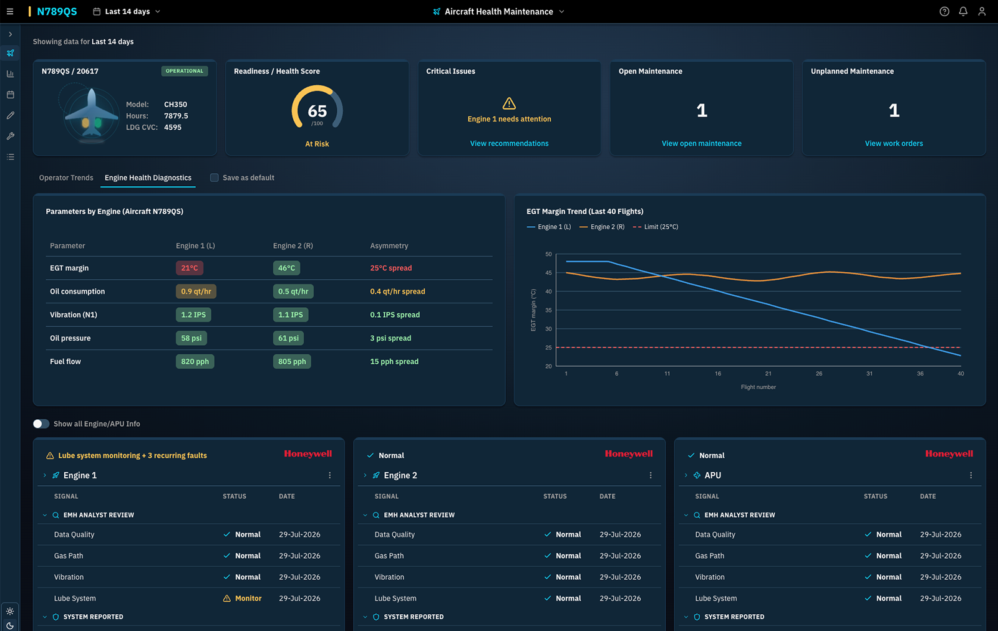
Task: Tick the Save as default checkbox
Action: [x=215, y=178]
